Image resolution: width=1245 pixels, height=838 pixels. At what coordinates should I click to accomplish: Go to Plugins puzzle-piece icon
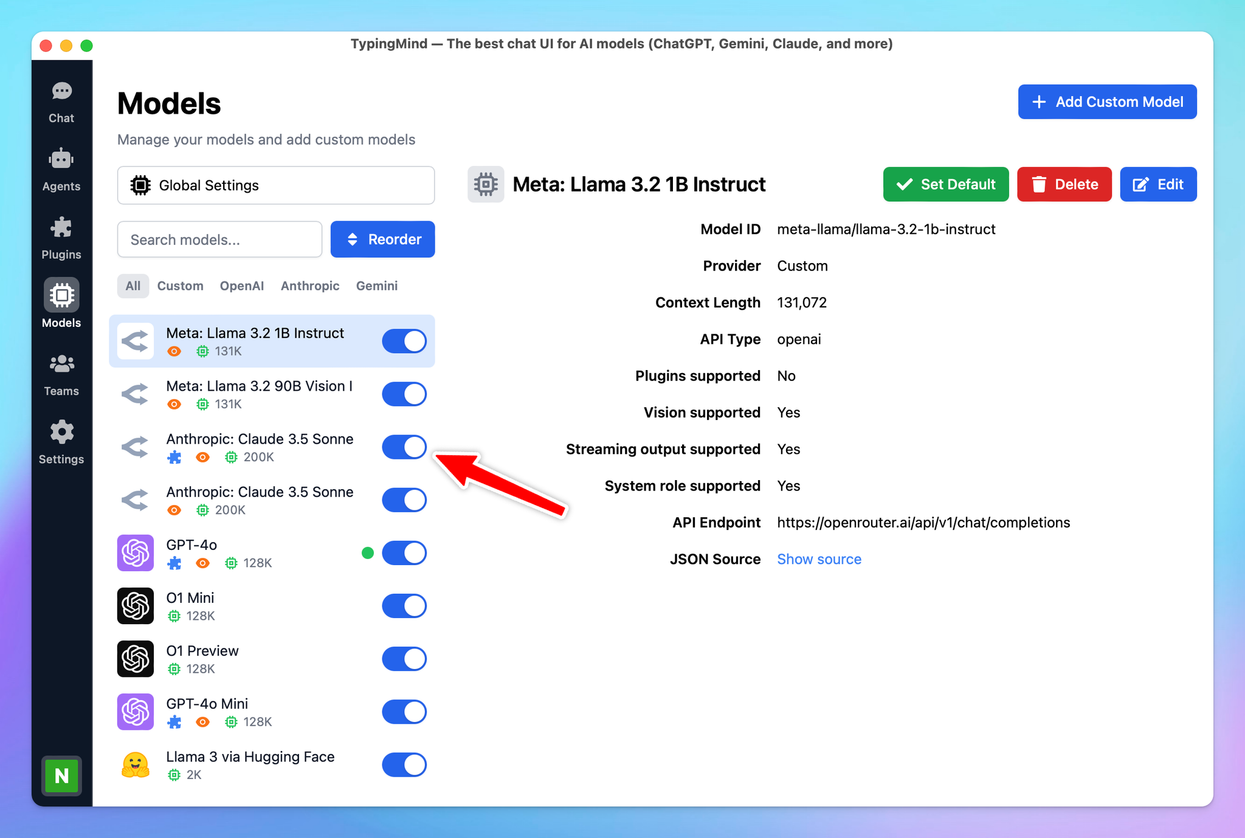(61, 228)
